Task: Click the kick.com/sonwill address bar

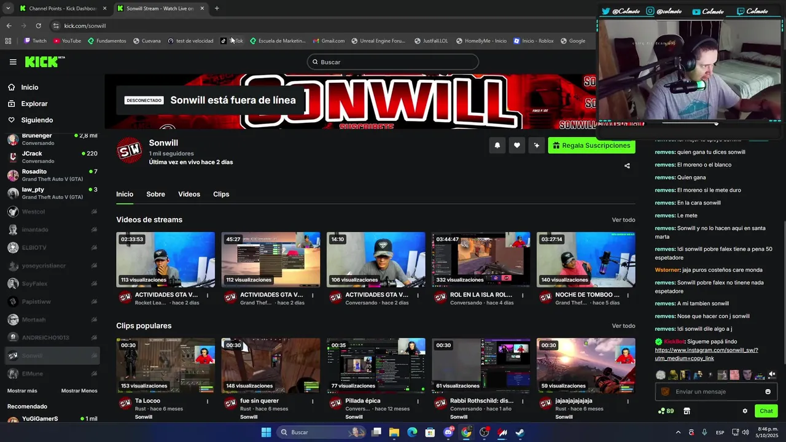Action: tap(322, 26)
